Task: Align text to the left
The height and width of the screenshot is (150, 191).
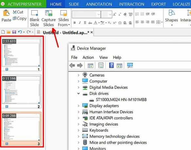Action: [x=137, y=22]
